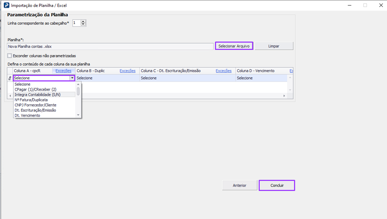Go back with the 'Anterior' button
This screenshot has width=387, height=219.
point(239,185)
